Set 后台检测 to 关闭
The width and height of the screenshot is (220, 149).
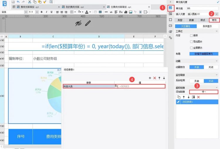(211, 81)
